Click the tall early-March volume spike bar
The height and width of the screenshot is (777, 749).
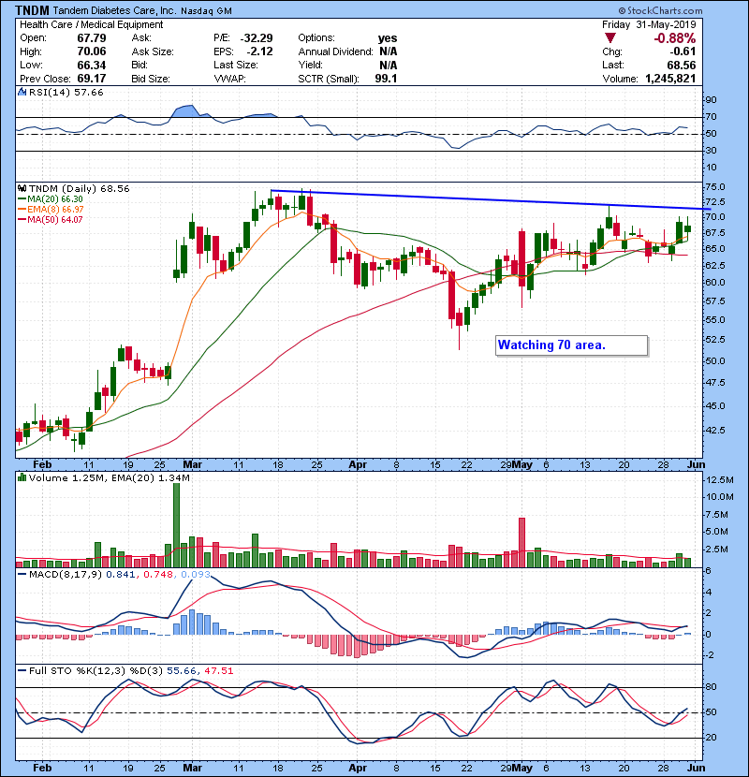(176, 525)
